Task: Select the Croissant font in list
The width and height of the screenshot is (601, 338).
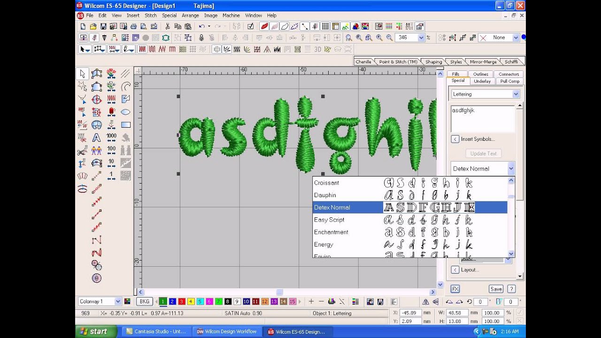Action: 410,183
